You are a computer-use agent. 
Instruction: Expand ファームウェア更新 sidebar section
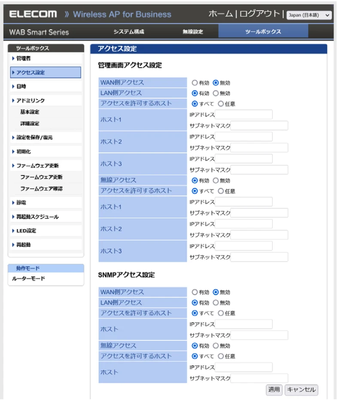[46, 166]
